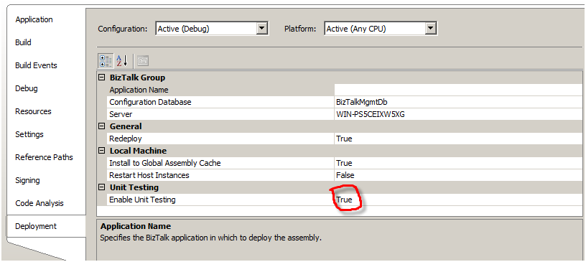Viewport: 586px width, 262px height.
Task: Open the Configuration dropdown arrow
Action: point(262,29)
